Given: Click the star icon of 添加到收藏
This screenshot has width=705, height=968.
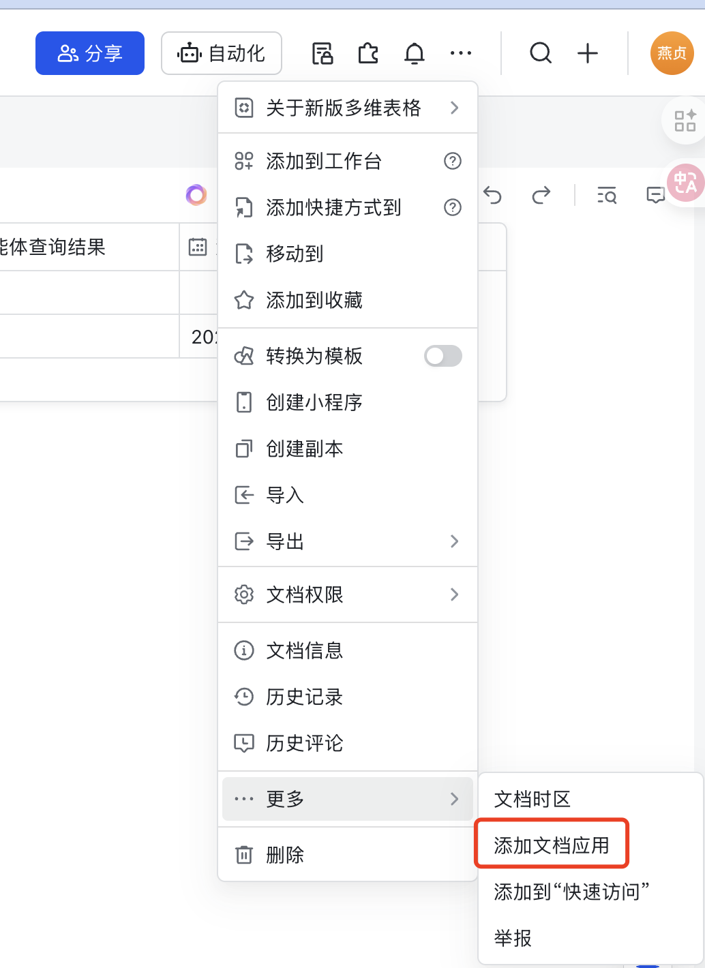Looking at the screenshot, I should tap(244, 300).
